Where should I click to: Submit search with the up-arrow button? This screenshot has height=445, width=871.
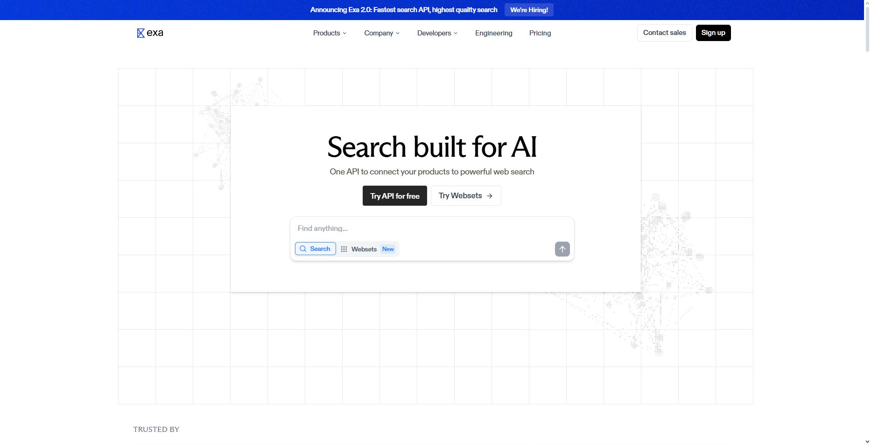click(x=562, y=249)
